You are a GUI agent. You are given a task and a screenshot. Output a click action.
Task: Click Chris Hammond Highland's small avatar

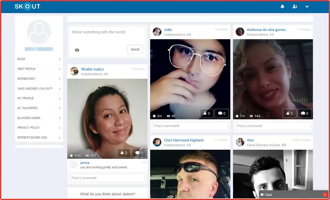point(157,142)
